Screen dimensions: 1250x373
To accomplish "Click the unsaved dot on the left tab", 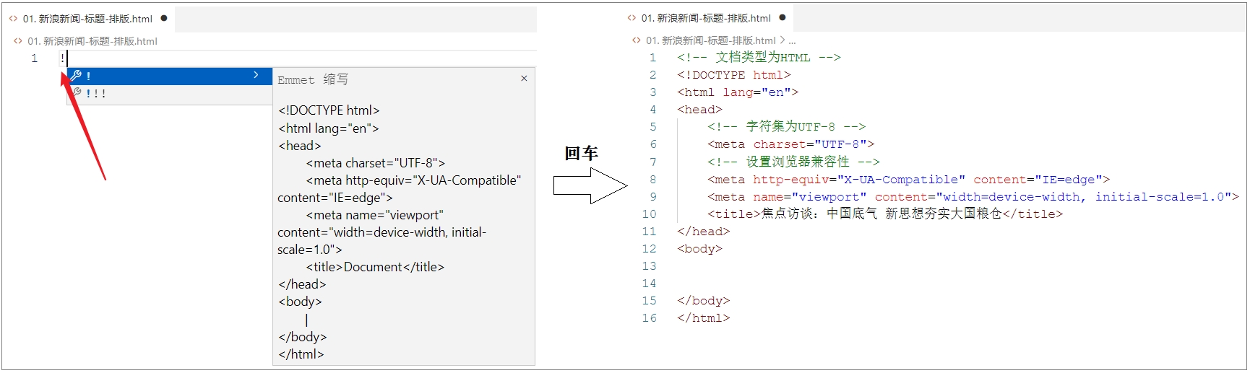I will [164, 18].
